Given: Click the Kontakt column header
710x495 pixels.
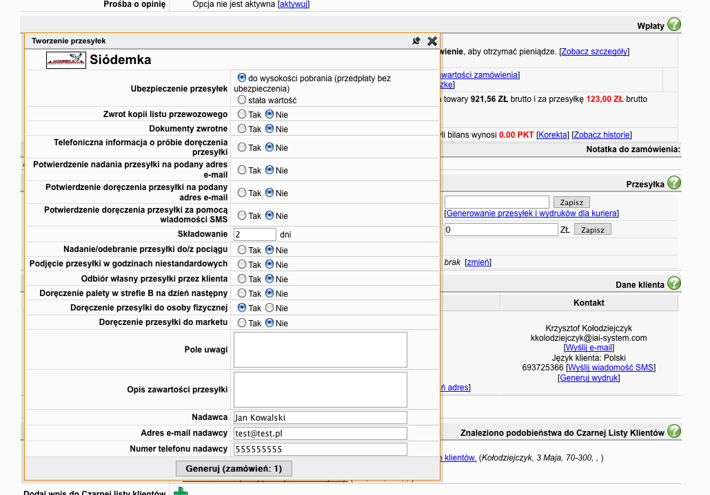Looking at the screenshot, I should pyautogui.click(x=589, y=303).
